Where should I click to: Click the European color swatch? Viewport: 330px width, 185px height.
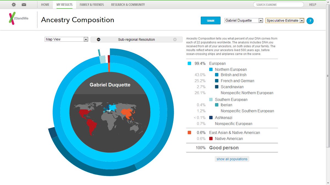pos(189,64)
